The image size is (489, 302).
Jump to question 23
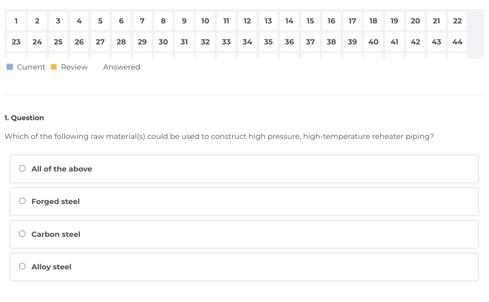(x=16, y=42)
